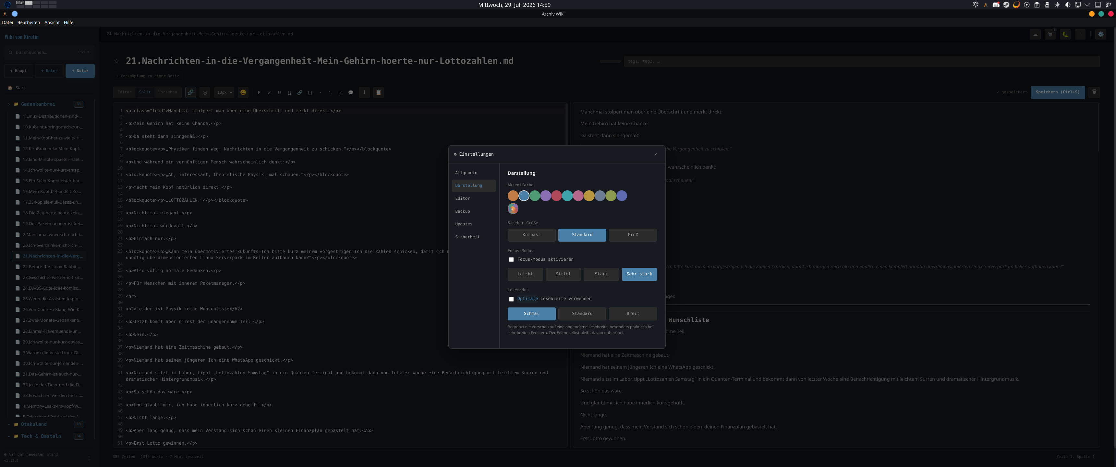Switch to Allgemein settings tab
The image size is (1116, 467).
[474, 173]
